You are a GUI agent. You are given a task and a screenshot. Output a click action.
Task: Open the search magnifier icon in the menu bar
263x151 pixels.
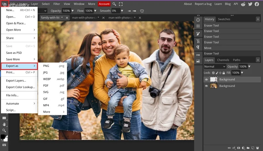point(114,4)
